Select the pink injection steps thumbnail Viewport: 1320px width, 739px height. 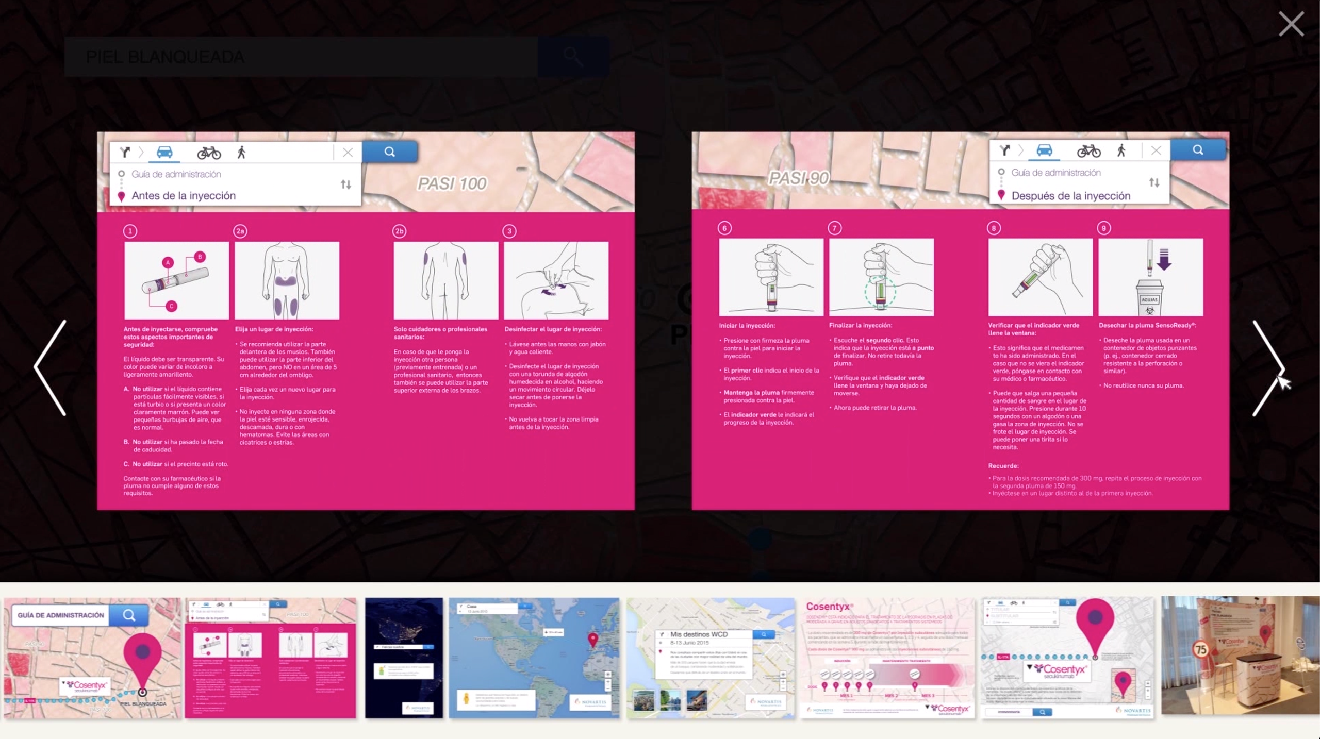point(270,658)
